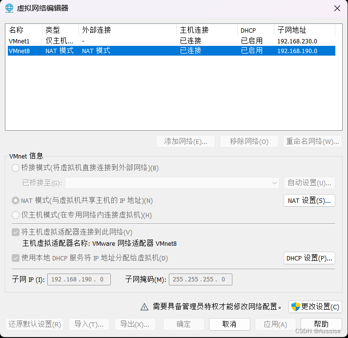Click VMnet8 type cell NAT 模式

click(60, 51)
